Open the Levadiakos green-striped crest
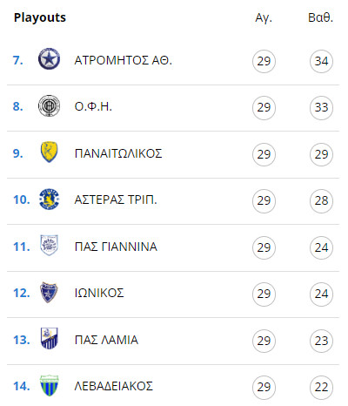The width and height of the screenshot is (348, 406). coord(49,385)
